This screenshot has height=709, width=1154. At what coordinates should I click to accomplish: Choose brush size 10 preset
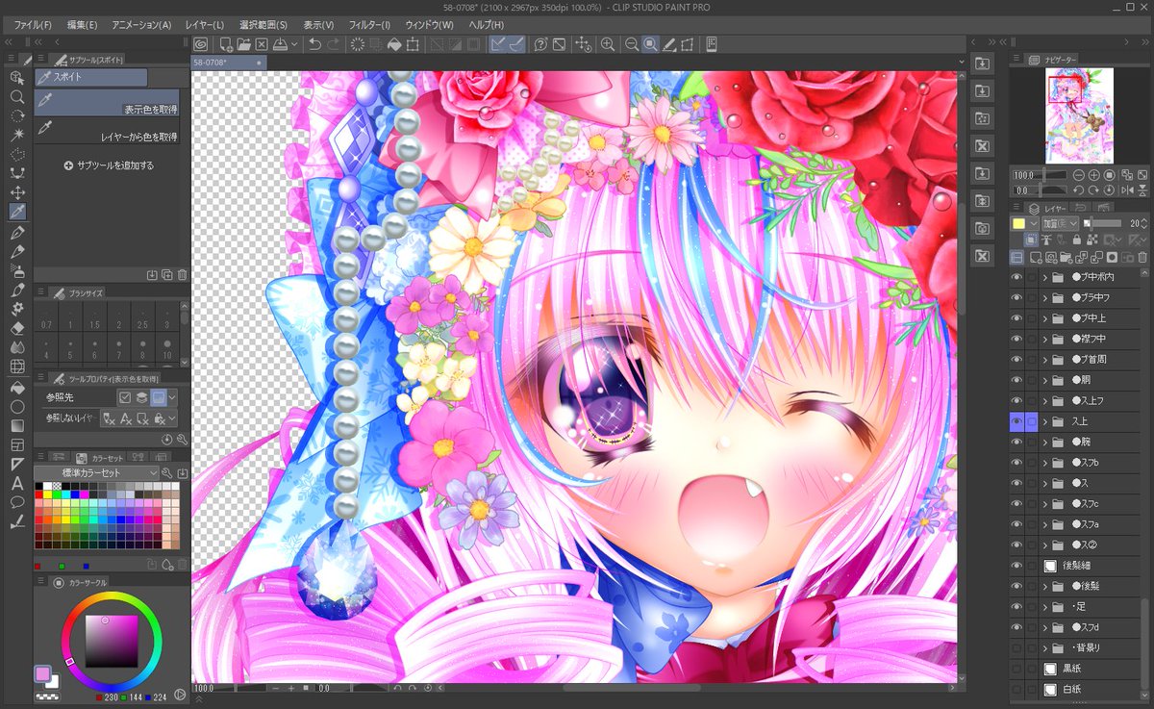[166, 349]
